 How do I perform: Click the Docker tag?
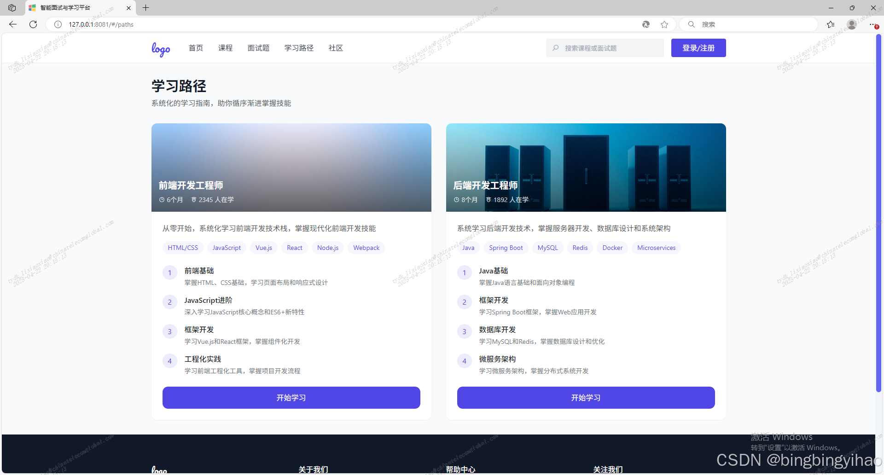click(612, 248)
